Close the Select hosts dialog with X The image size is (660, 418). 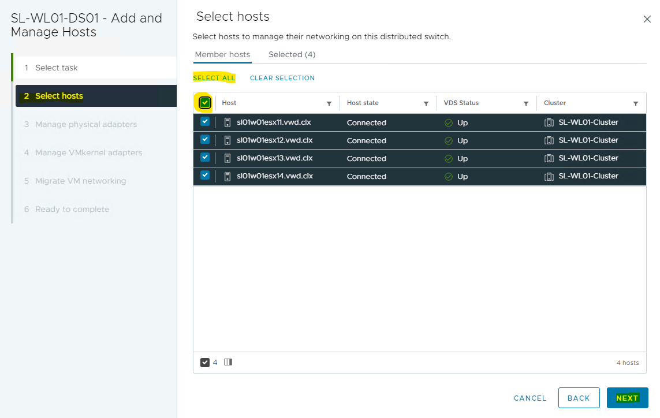tap(647, 19)
